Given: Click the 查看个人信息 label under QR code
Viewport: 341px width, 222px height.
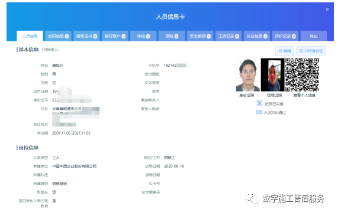Looking at the screenshot, I should pyautogui.click(x=304, y=95).
